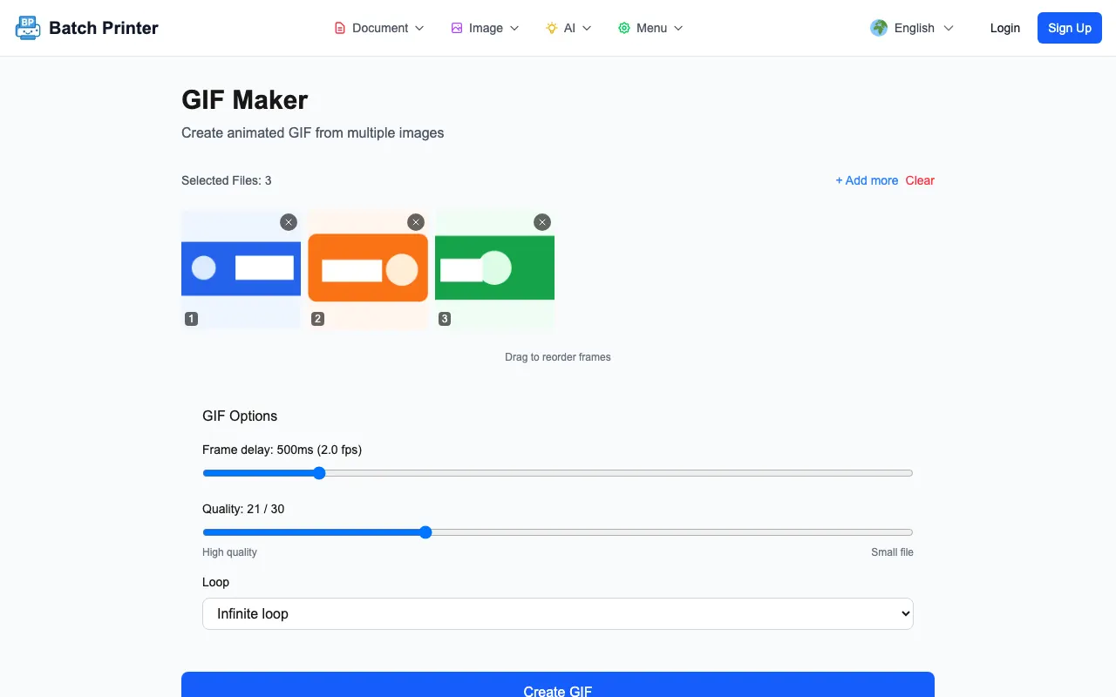Remove the green frame 3 image
The width and height of the screenshot is (1116, 697).
[x=542, y=222]
